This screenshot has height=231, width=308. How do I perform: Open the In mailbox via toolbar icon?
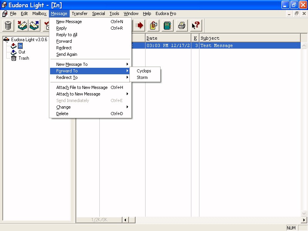(22, 25)
